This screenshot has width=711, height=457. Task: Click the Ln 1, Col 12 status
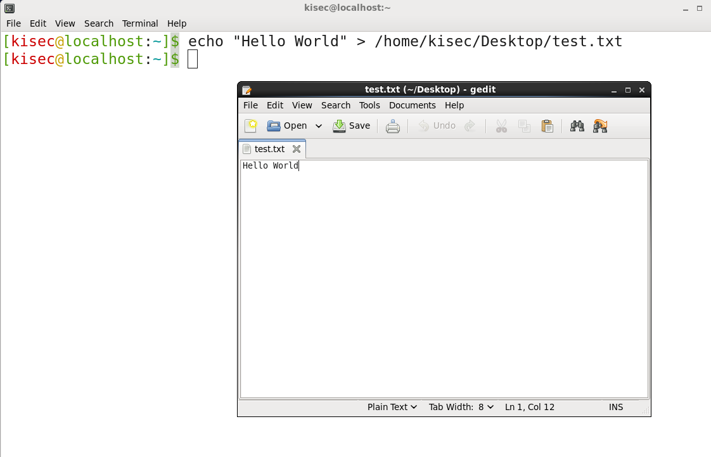(530, 407)
